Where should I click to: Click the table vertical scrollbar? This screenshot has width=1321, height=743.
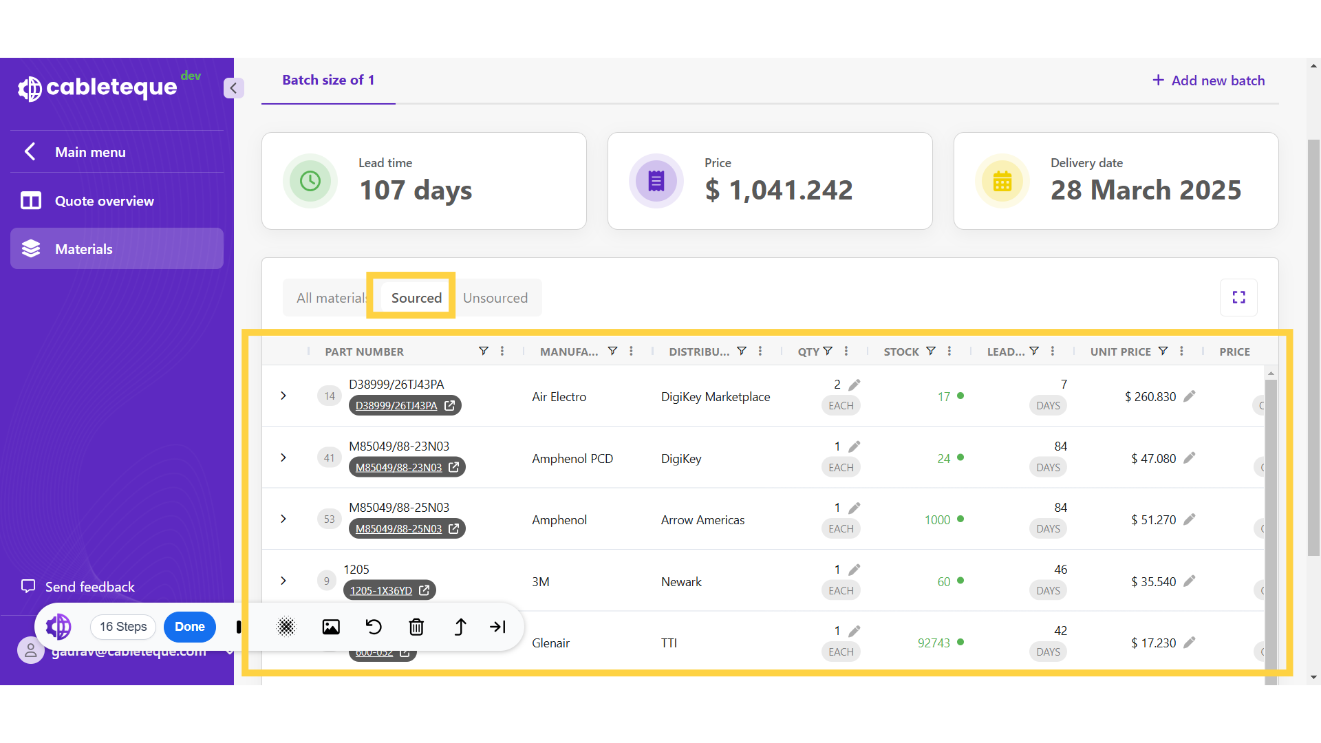tap(1271, 516)
